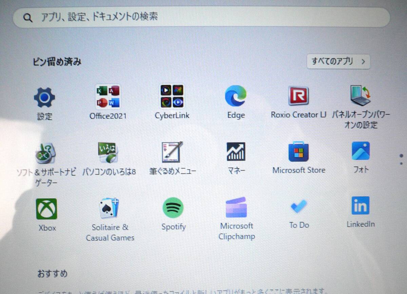The image size is (407, 294).
Task: Click the すべてのアプリ button
Action: pos(338,62)
